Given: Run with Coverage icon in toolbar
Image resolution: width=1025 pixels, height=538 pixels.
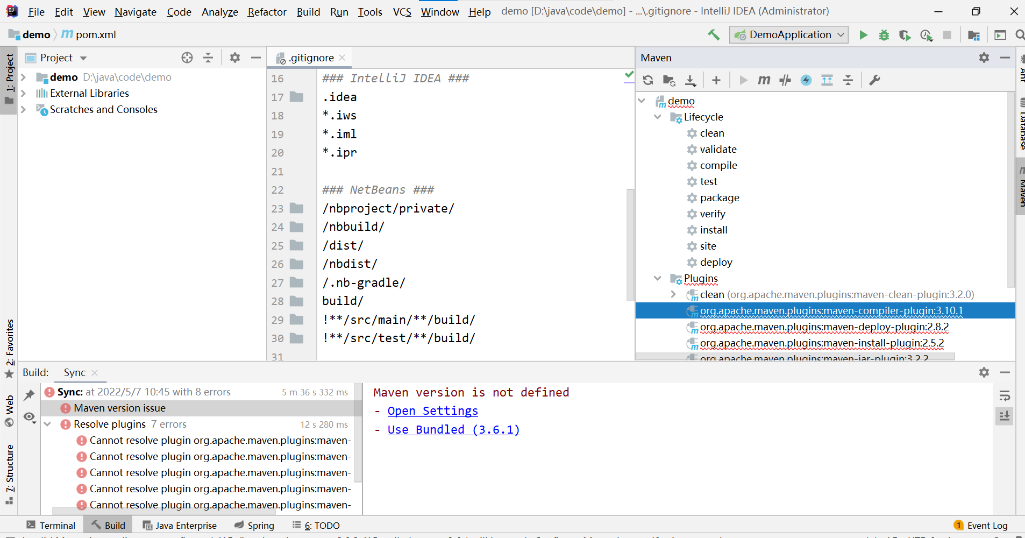Looking at the screenshot, I should point(905,35).
